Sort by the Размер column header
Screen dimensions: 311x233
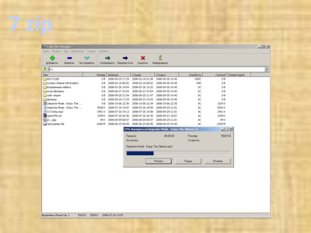click(x=94, y=75)
